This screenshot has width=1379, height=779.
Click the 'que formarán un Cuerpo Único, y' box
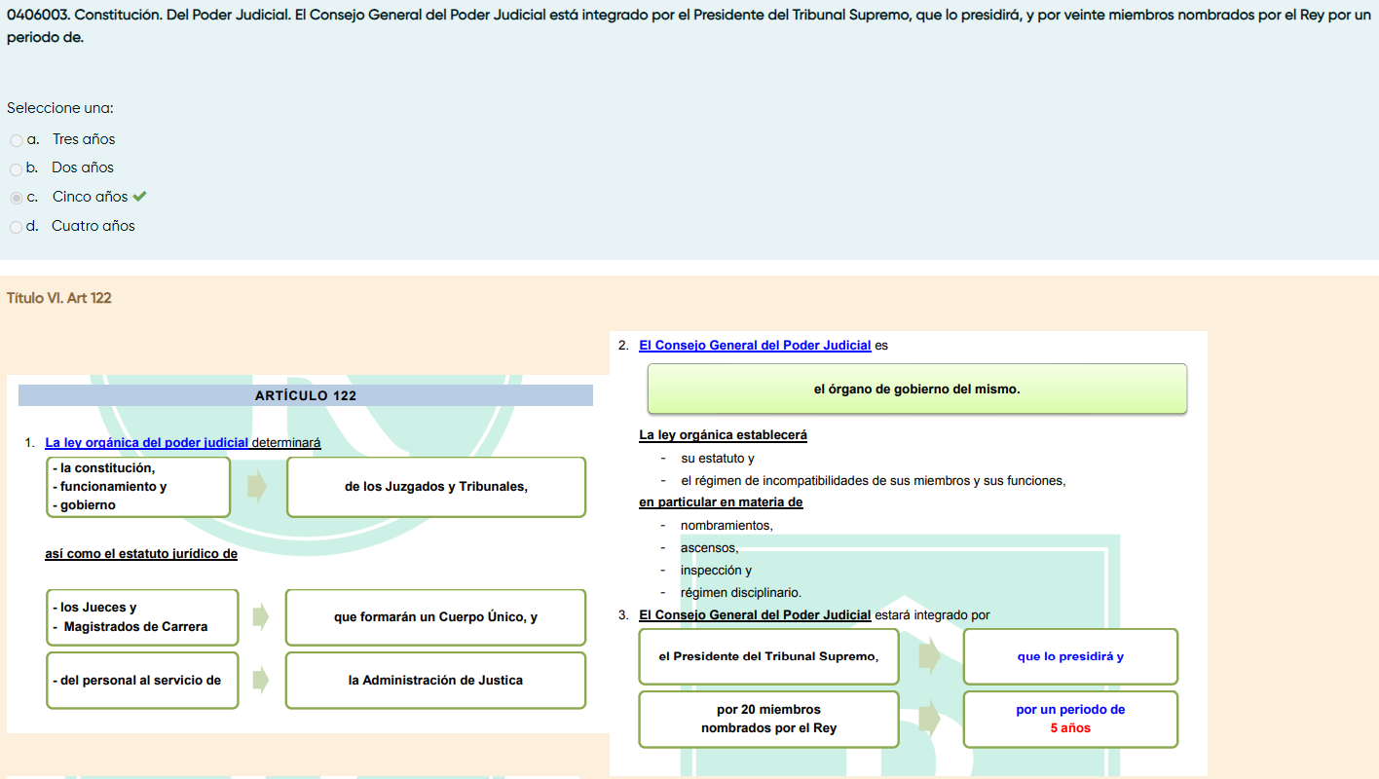click(x=435, y=617)
